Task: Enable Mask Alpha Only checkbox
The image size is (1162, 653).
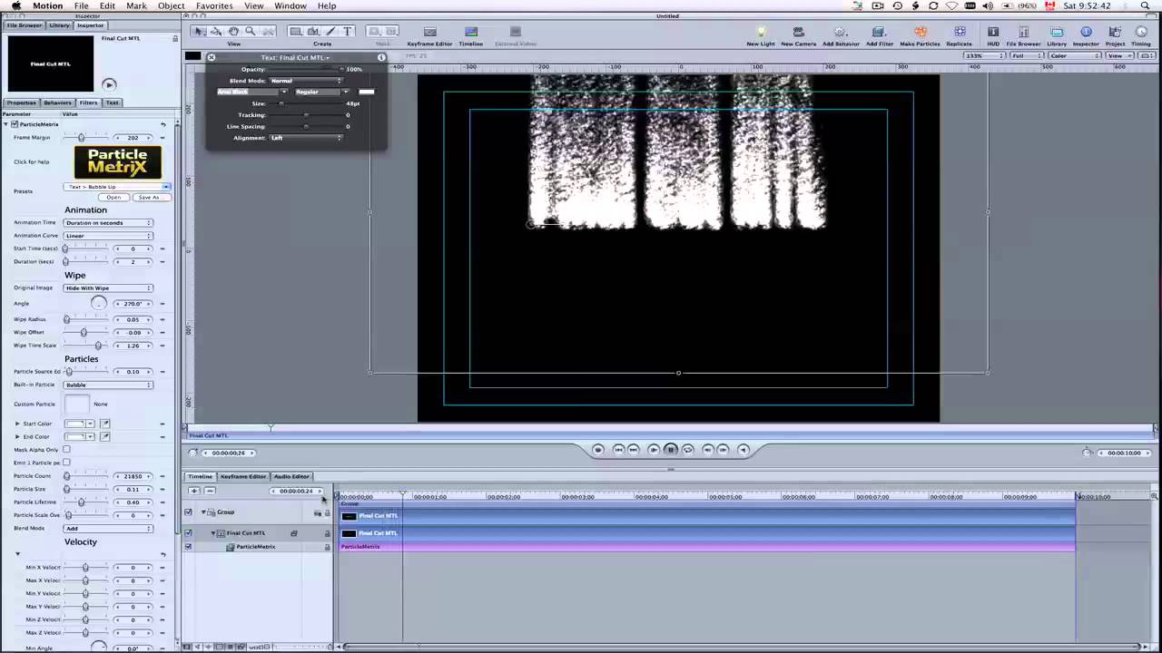Action: 66,450
